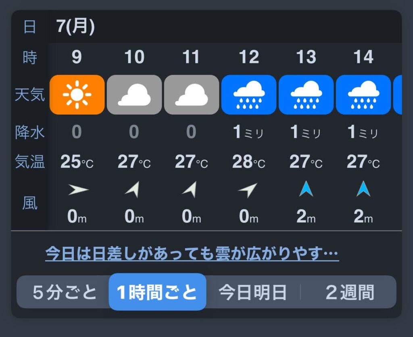The width and height of the screenshot is (413, 337).
Task: Click the wind arrow for 12 o'clock
Action: pos(248,190)
